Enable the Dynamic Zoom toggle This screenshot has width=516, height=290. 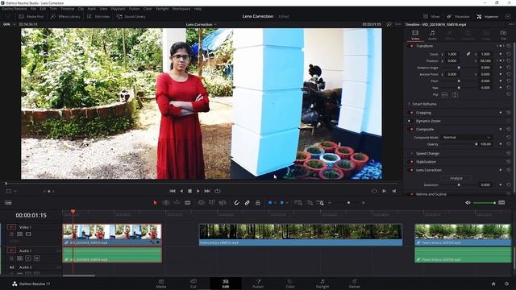410,121
